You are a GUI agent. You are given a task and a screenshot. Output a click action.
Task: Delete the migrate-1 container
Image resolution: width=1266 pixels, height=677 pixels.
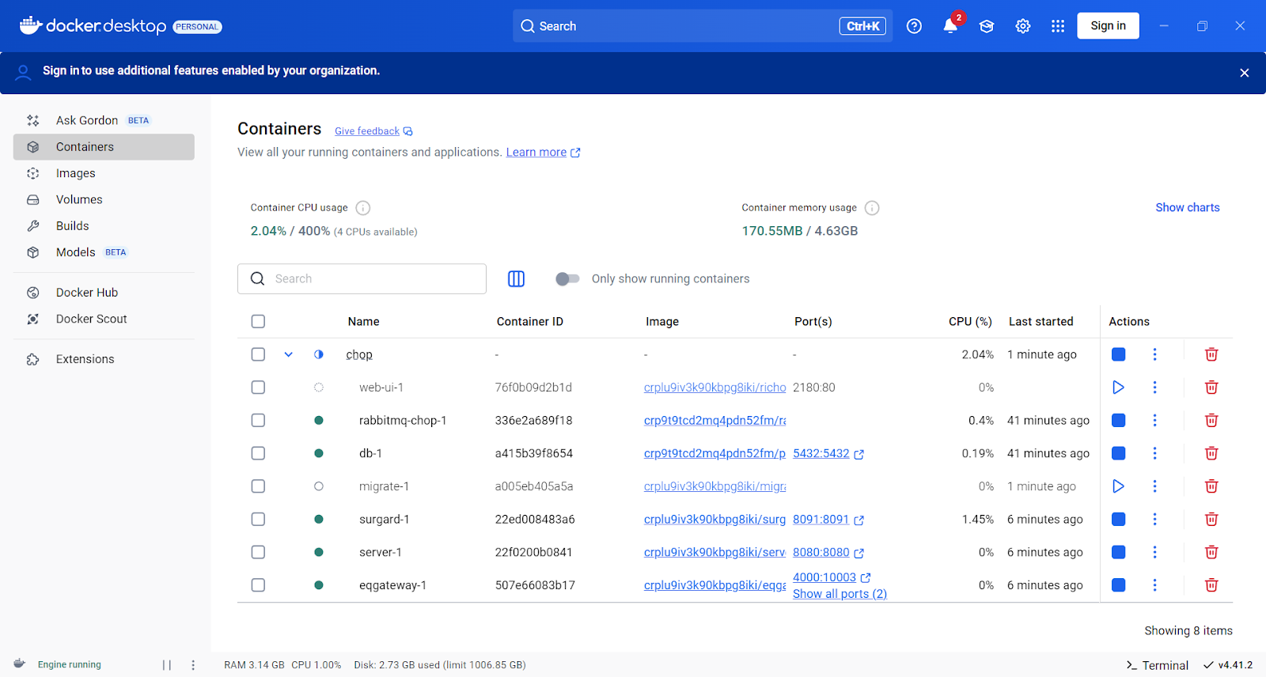pos(1211,486)
